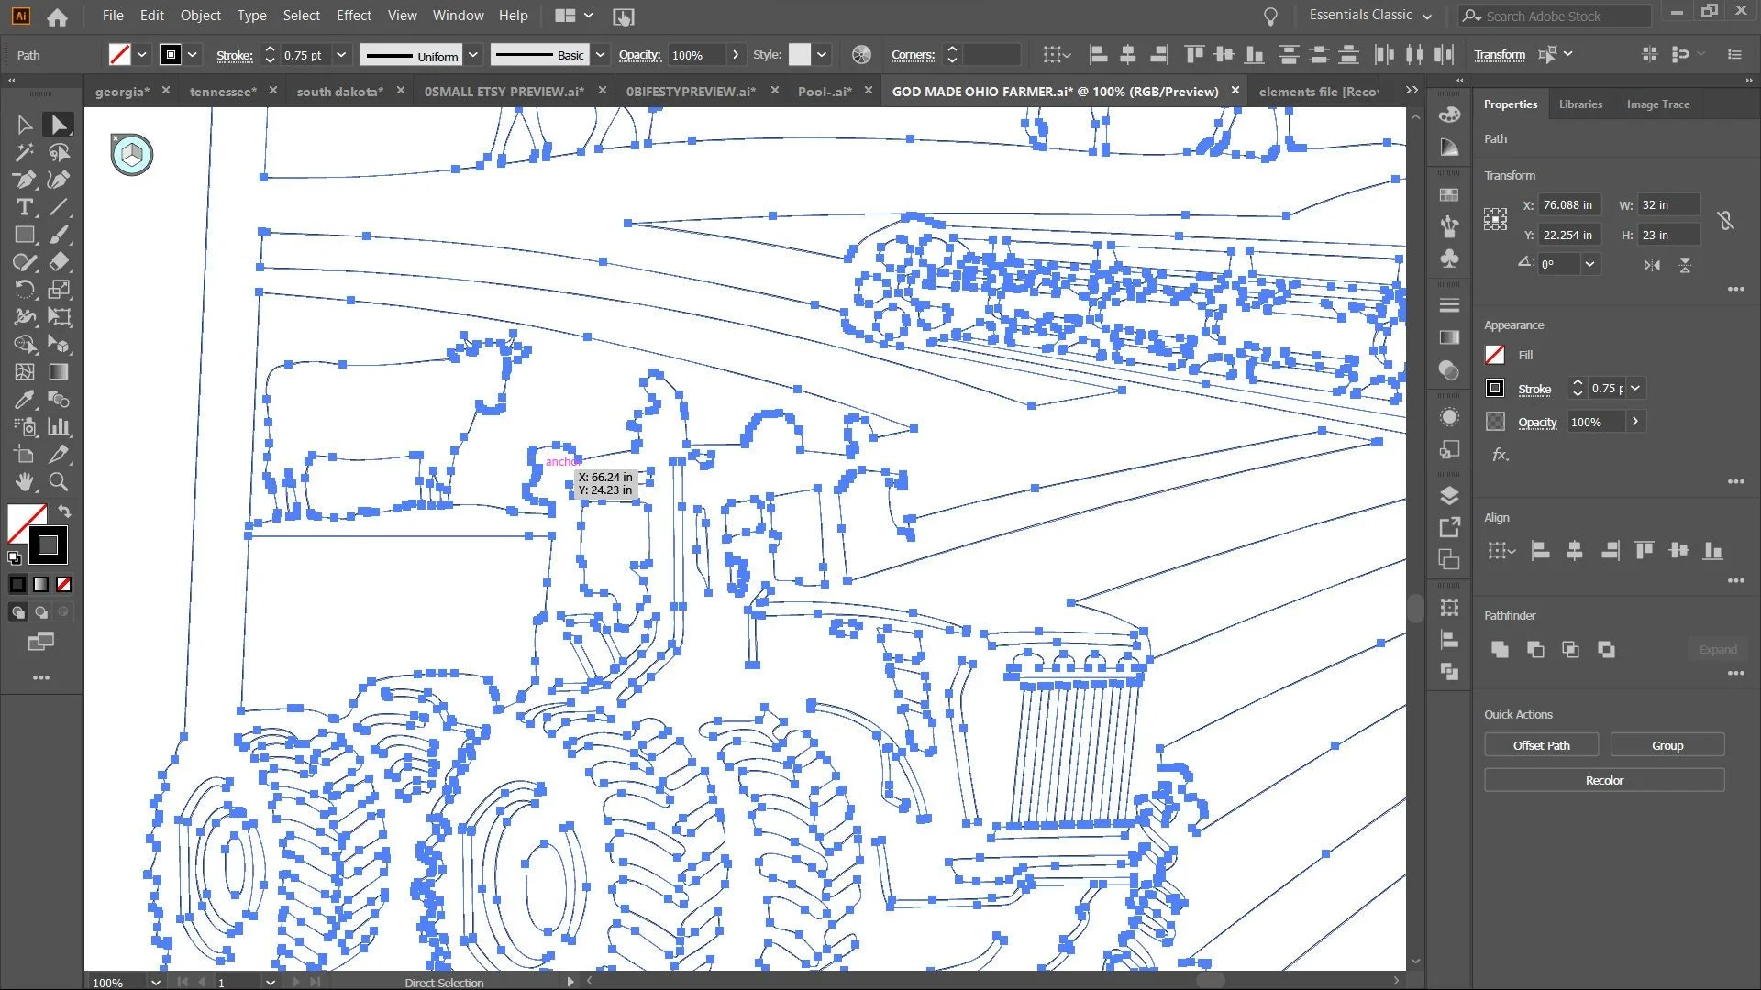Screen dimensions: 1761x990
Task: Swap fill and stroke colors
Action: [x=65, y=511]
